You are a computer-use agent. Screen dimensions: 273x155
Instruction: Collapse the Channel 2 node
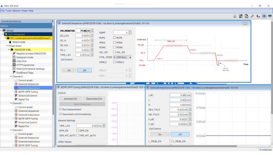tap(11, 130)
